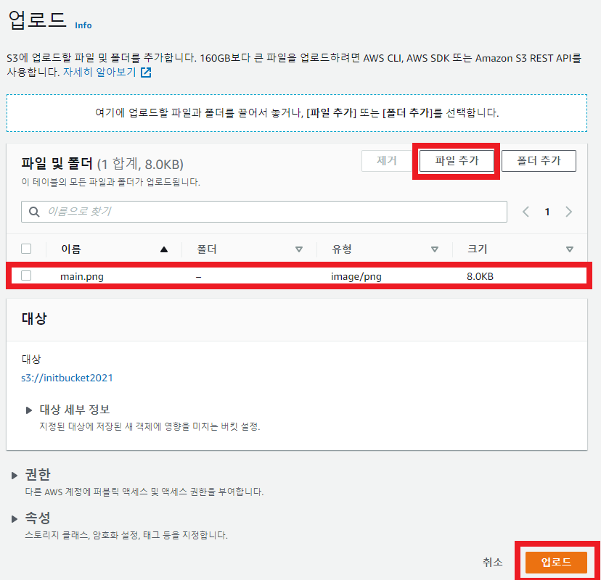Image resolution: width=601 pixels, height=580 pixels.
Task: Focus the 이름으로 찾기 search field
Action: [x=264, y=212]
